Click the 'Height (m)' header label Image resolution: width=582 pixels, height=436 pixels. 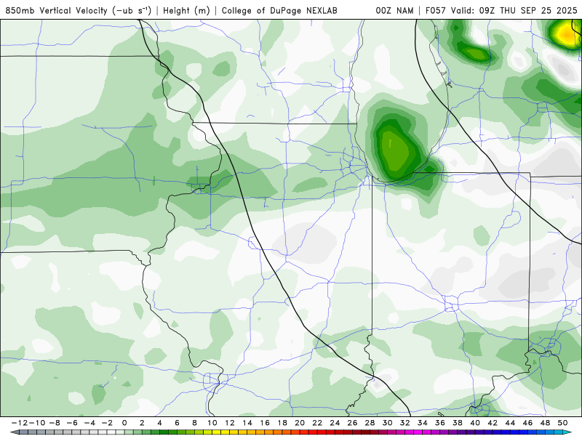[186, 11]
